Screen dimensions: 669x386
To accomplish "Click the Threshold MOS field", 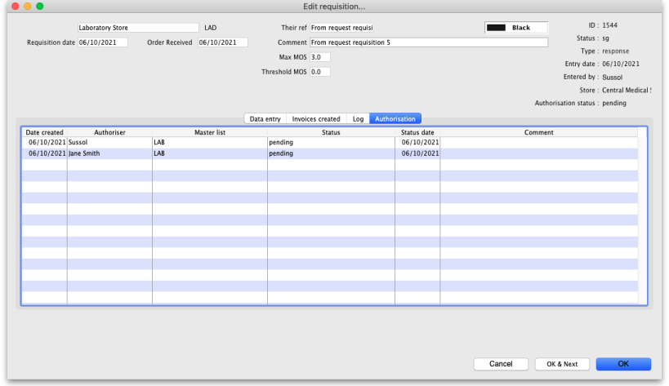I will [x=319, y=72].
